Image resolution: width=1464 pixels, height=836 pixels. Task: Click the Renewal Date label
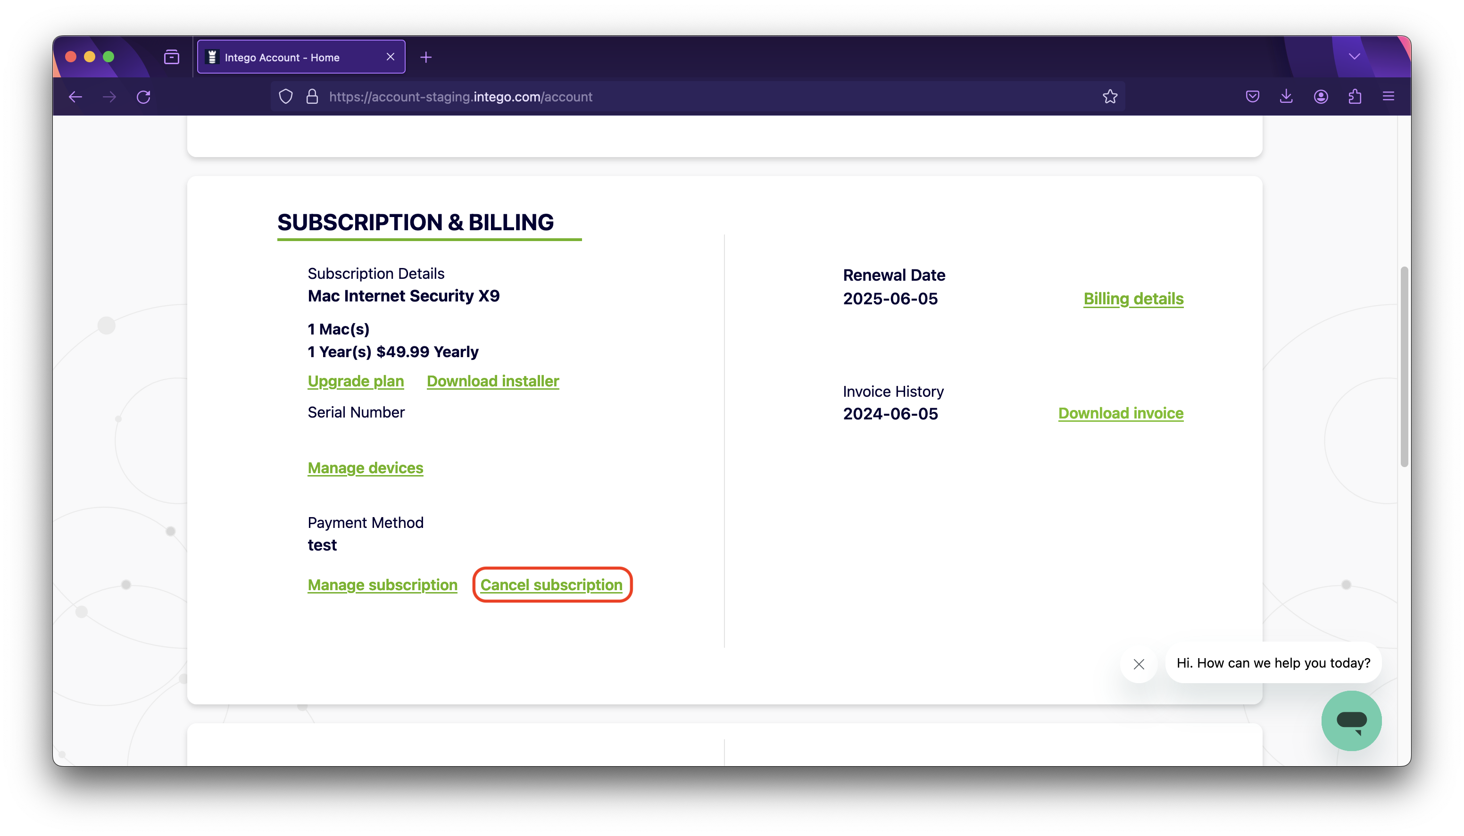pos(894,276)
